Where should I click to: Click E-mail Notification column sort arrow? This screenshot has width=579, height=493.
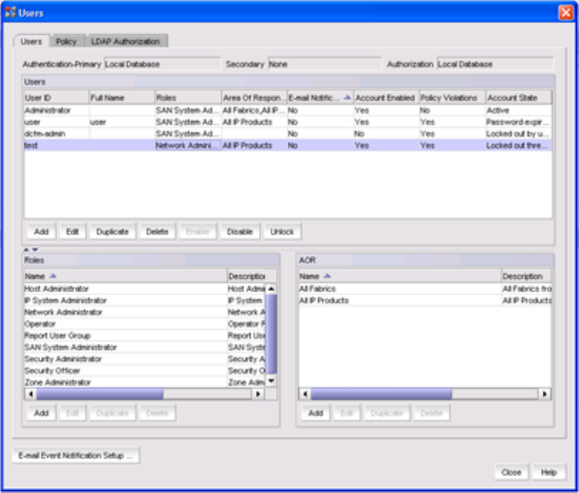point(346,98)
